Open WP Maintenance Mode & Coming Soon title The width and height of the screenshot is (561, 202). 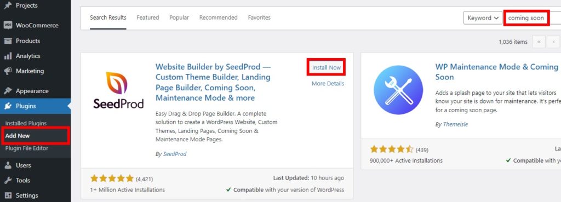pos(497,72)
